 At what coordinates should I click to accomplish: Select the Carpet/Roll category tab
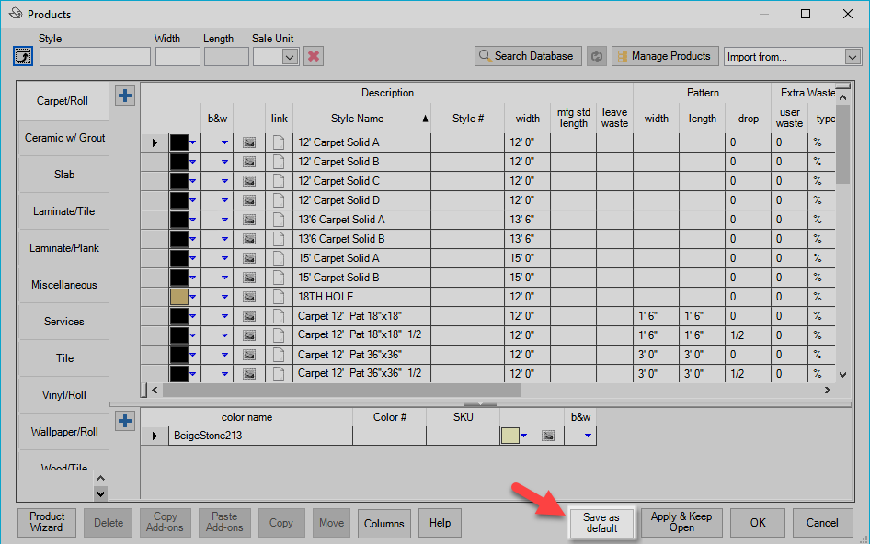(x=63, y=101)
